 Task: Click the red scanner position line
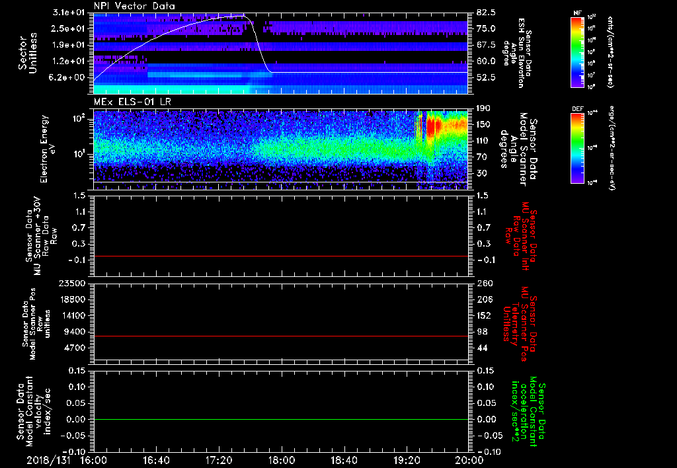click(280, 336)
